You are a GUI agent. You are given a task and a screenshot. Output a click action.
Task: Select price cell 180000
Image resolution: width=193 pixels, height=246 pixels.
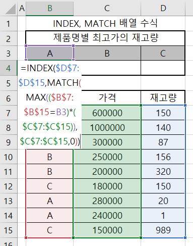coord(107,186)
